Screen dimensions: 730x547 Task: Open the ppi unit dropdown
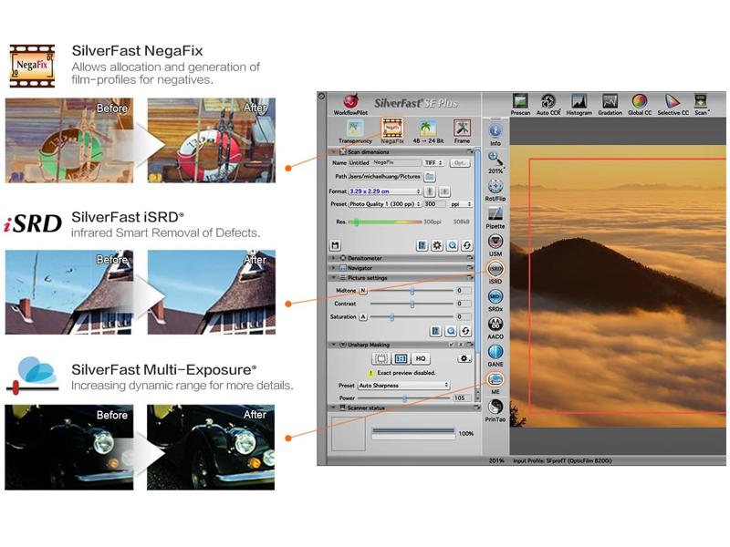pos(461,204)
